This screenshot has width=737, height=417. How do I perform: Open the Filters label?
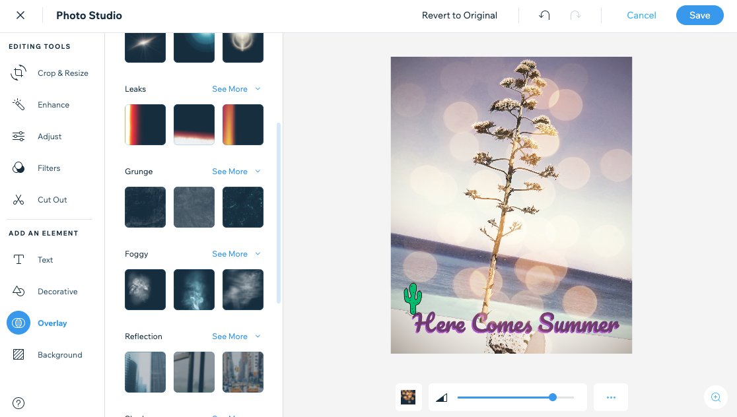(49, 168)
